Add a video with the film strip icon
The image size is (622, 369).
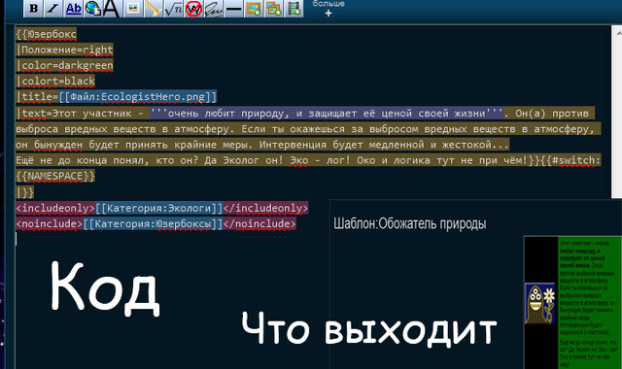point(294,9)
